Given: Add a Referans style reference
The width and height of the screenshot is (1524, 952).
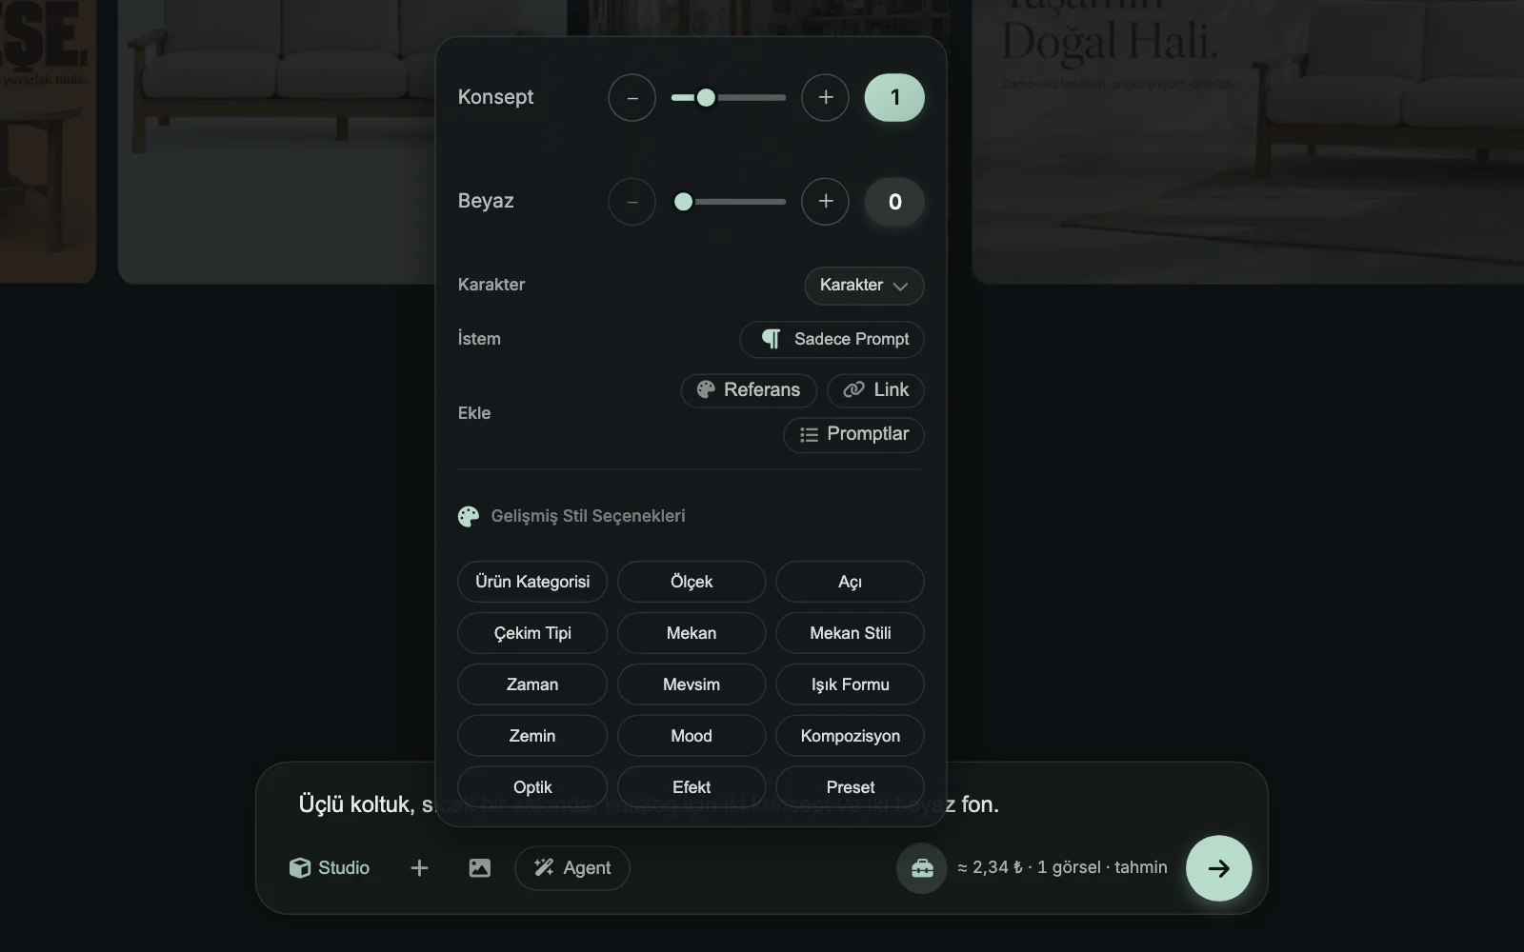Looking at the screenshot, I should click(749, 390).
